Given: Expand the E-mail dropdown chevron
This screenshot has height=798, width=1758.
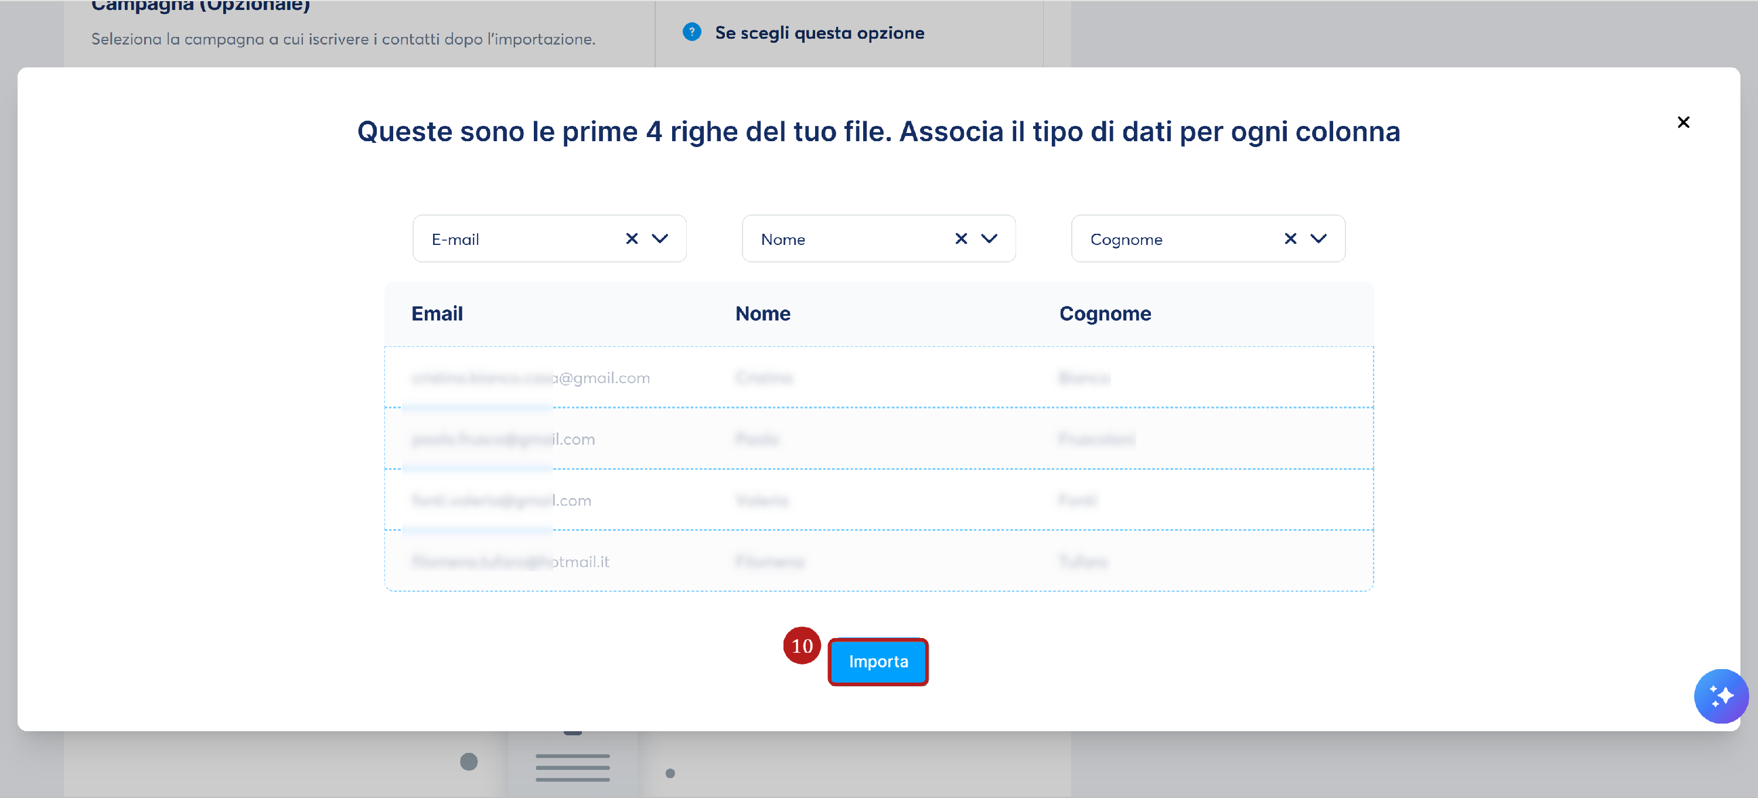Looking at the screenshot, I should [x=659, y=238].
